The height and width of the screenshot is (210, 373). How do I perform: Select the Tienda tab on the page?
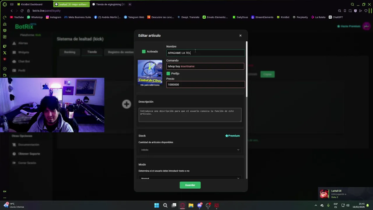coord(92,52)
